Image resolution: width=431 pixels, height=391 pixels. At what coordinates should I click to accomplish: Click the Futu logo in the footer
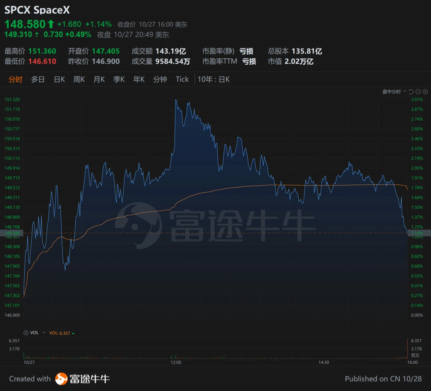pyautogui.click(x=82, y=379)
